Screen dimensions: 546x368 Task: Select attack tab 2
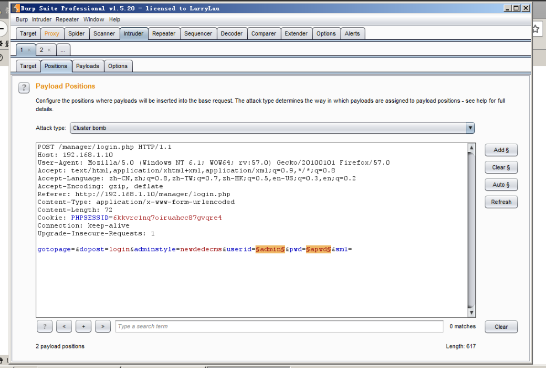click(x=42, y=50)
